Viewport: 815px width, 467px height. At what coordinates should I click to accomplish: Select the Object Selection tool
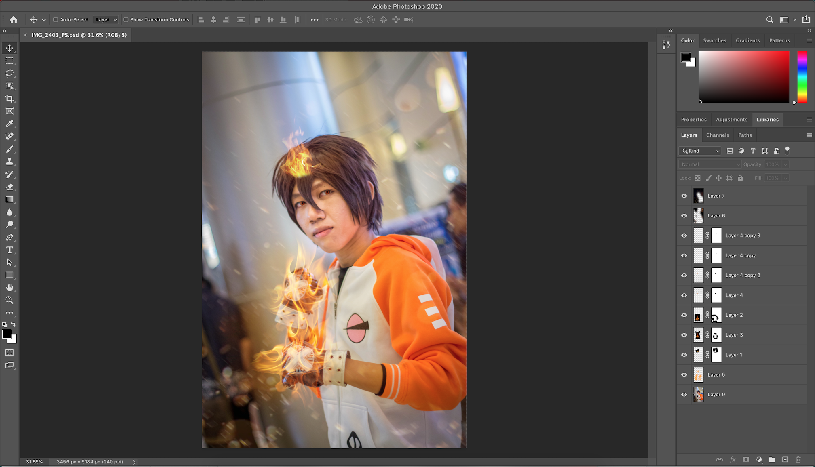pos(10,86)
